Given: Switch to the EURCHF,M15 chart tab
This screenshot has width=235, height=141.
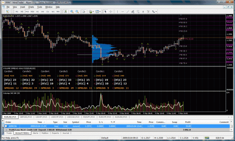Looking at the screenshot, I should click(x=105, y=117).
